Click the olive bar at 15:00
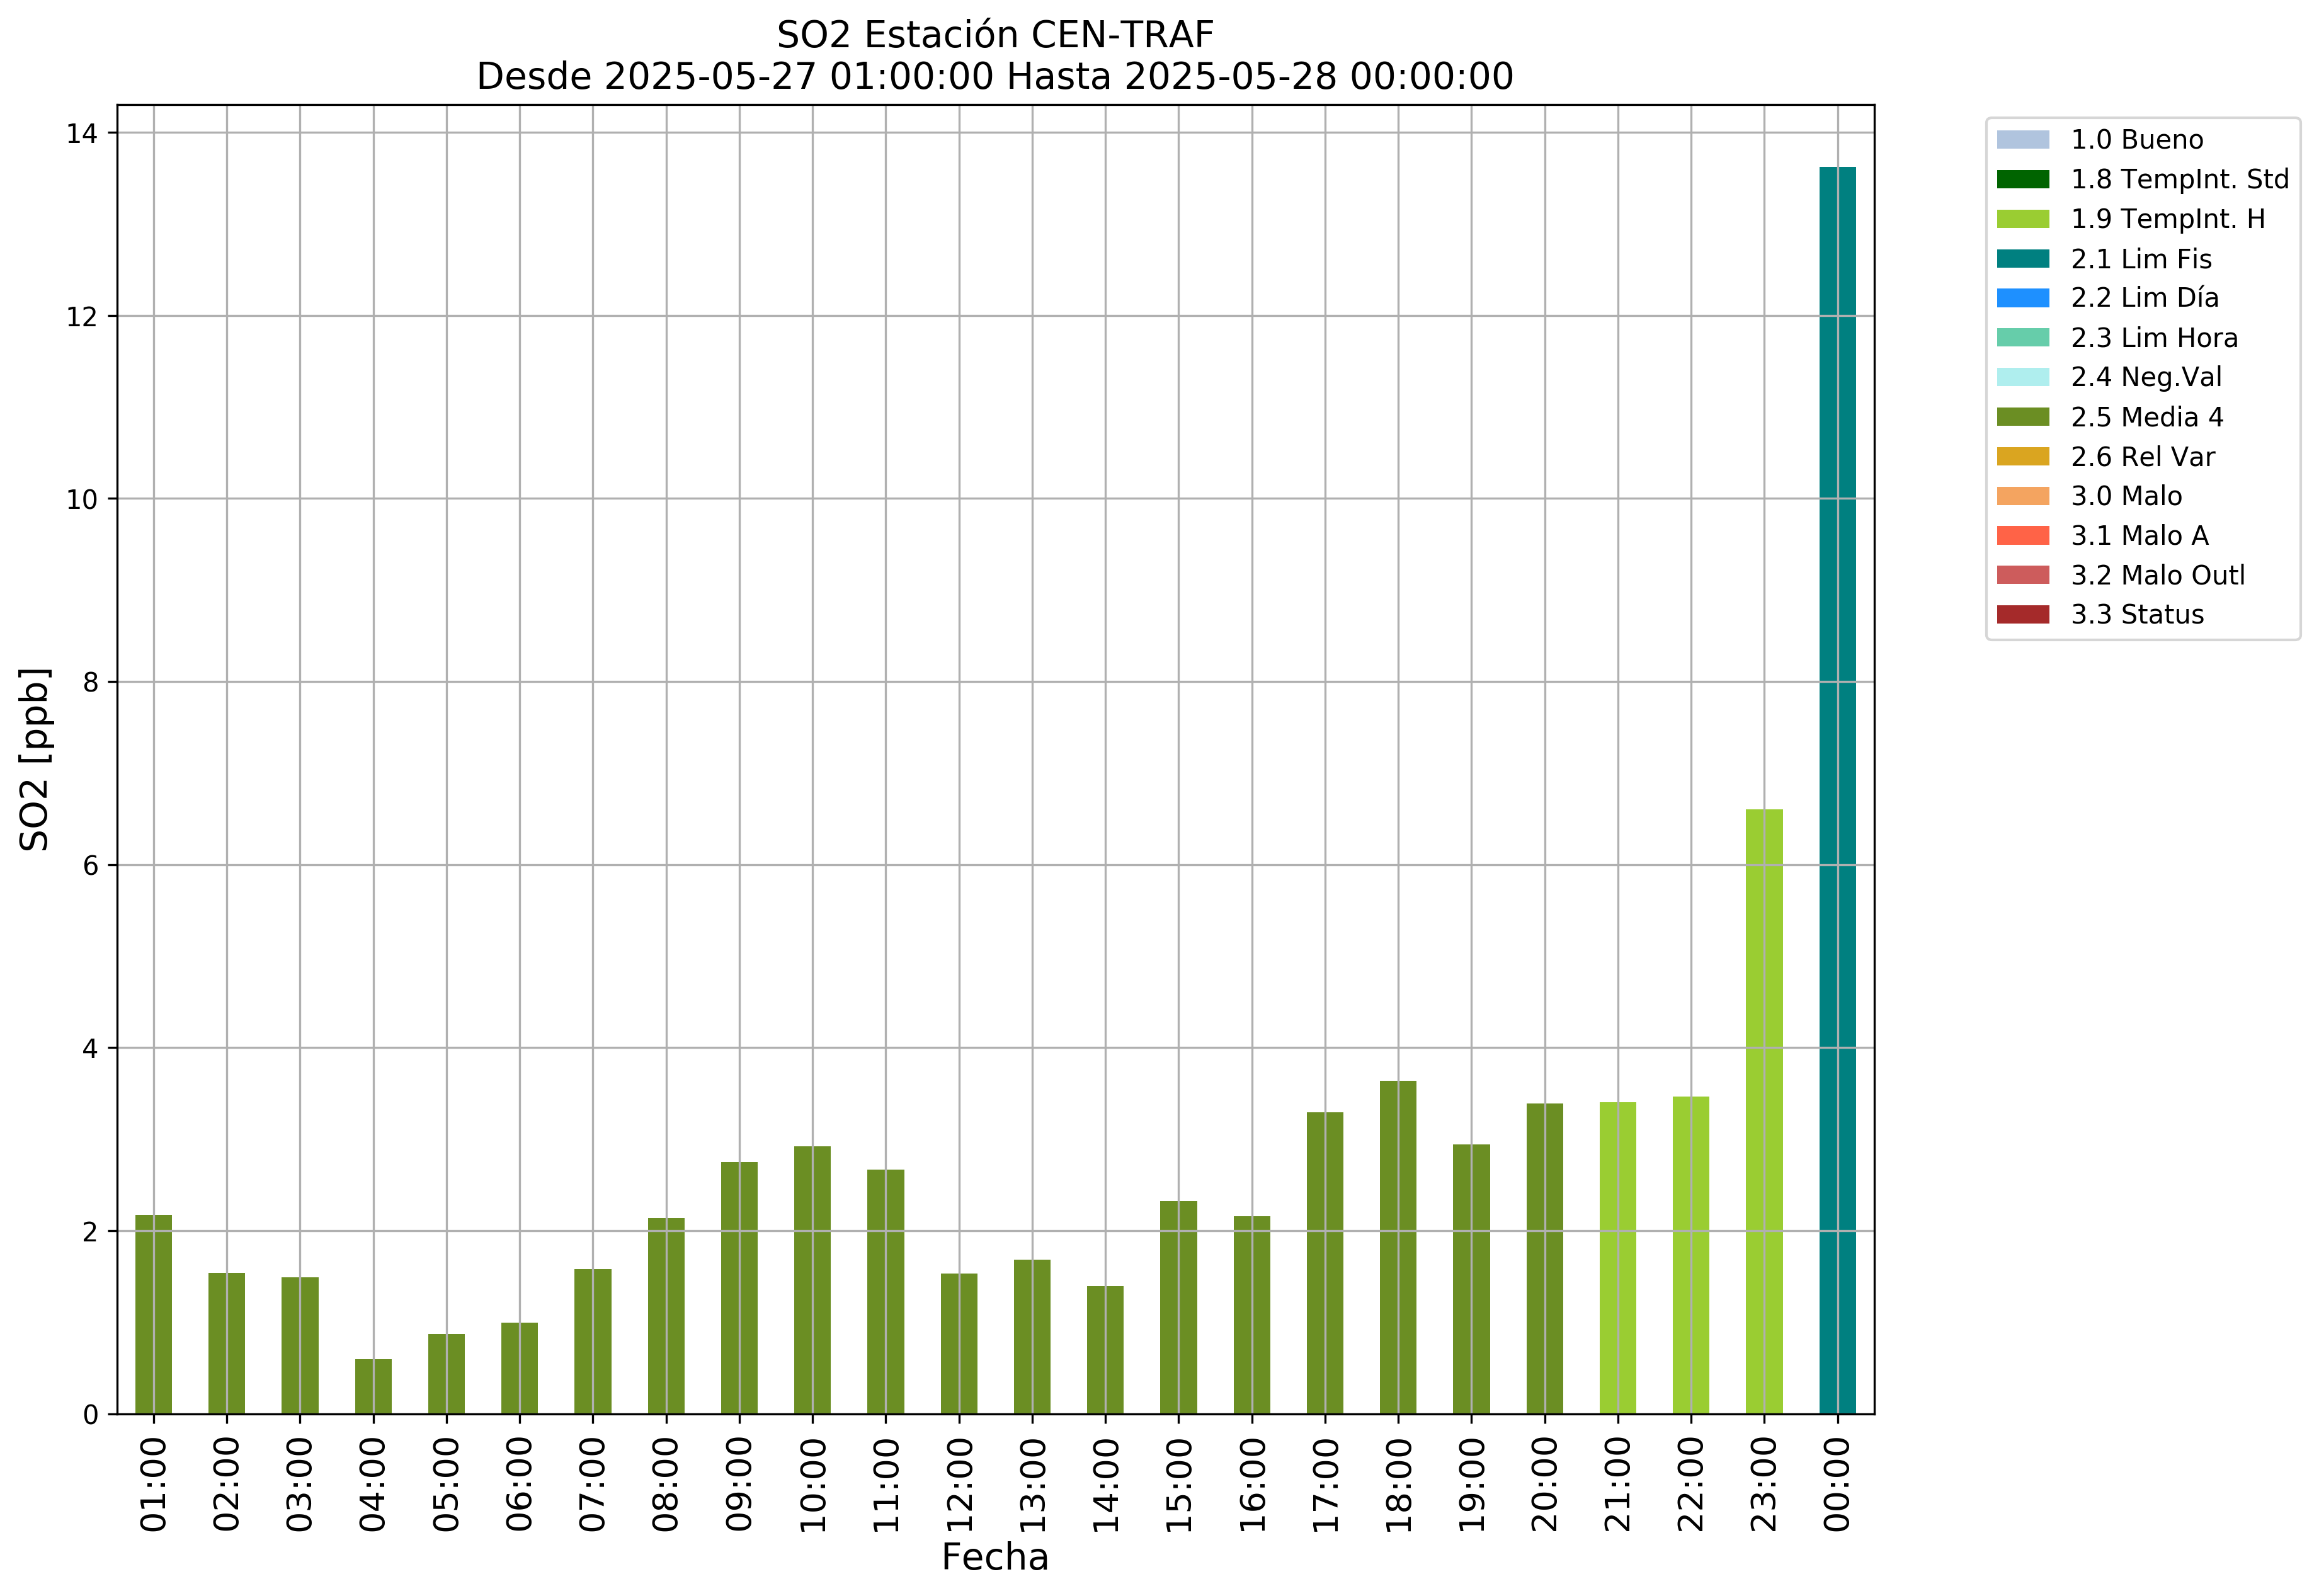Image resolution: width=2319 pixels, height=1596 pixels. point(1179,1308)
